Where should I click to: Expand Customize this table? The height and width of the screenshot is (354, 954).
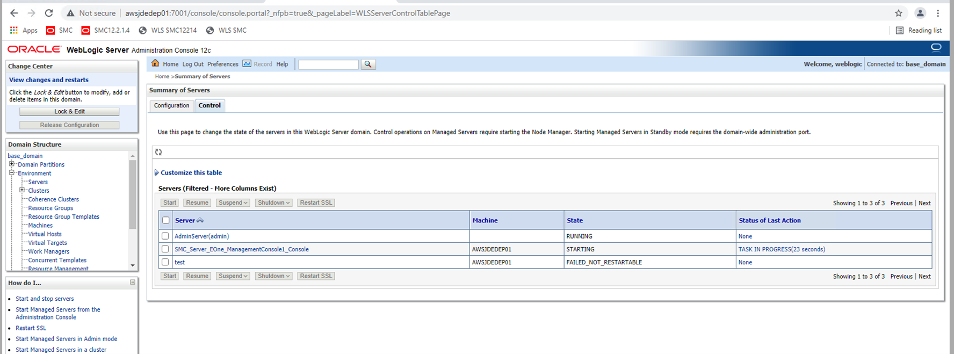tap(188, 172)
